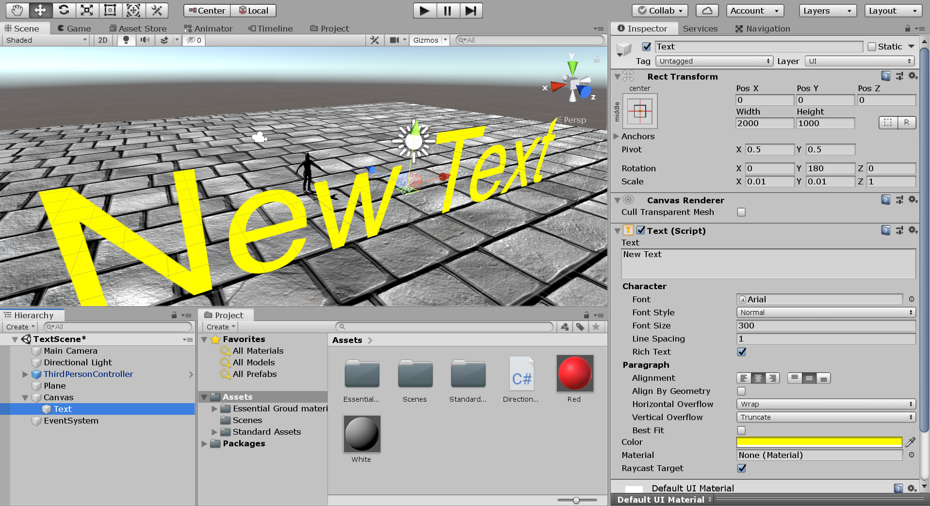Click the Raw edit mode R button
Screen dimensions: 930x506
(906, 122)
